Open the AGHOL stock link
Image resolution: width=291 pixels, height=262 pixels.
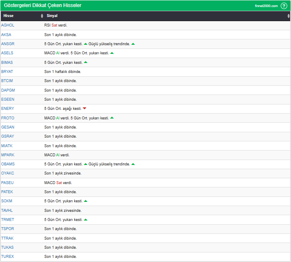pos(7,25)
